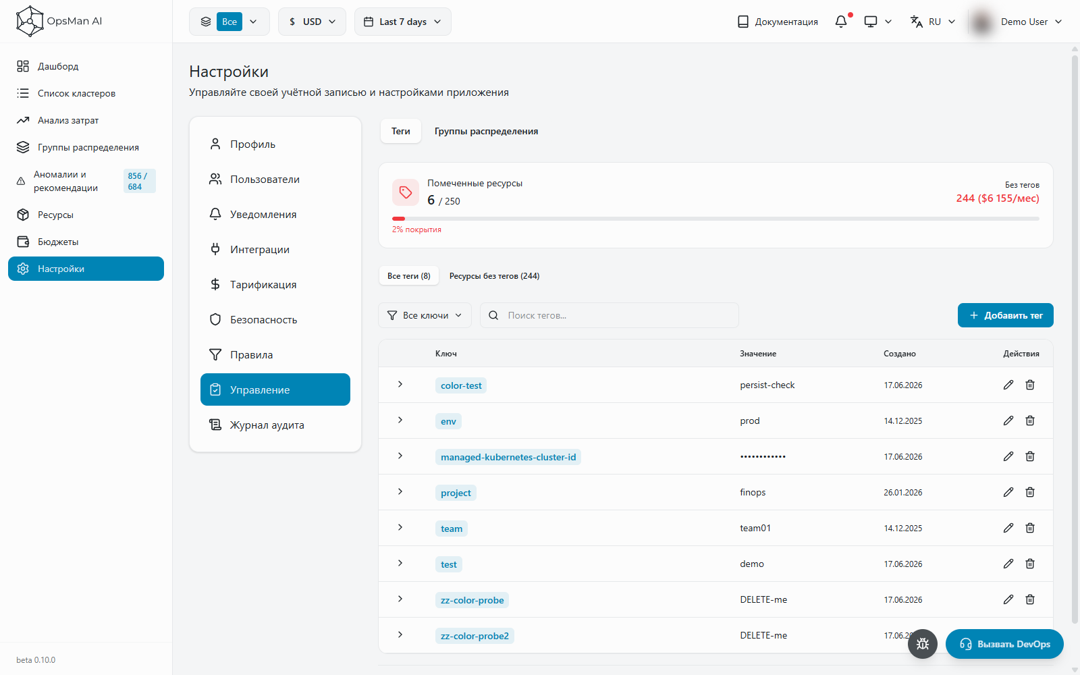The width and height of the screenshot is (1080, 675).
Task: Edit the project tag
Action: click(1008, 492)
